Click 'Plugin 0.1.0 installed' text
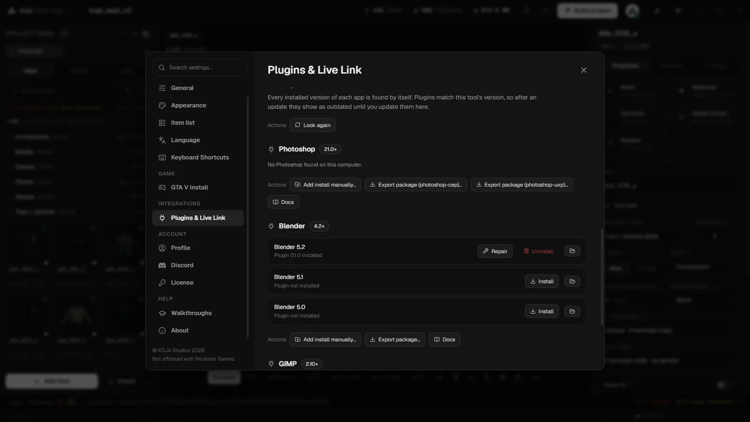 pos(298,256)
